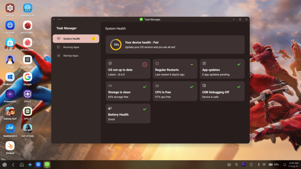Open the three-dot window menu
The height and width of the screenshot is (169, 301).
tap(59, 19)
